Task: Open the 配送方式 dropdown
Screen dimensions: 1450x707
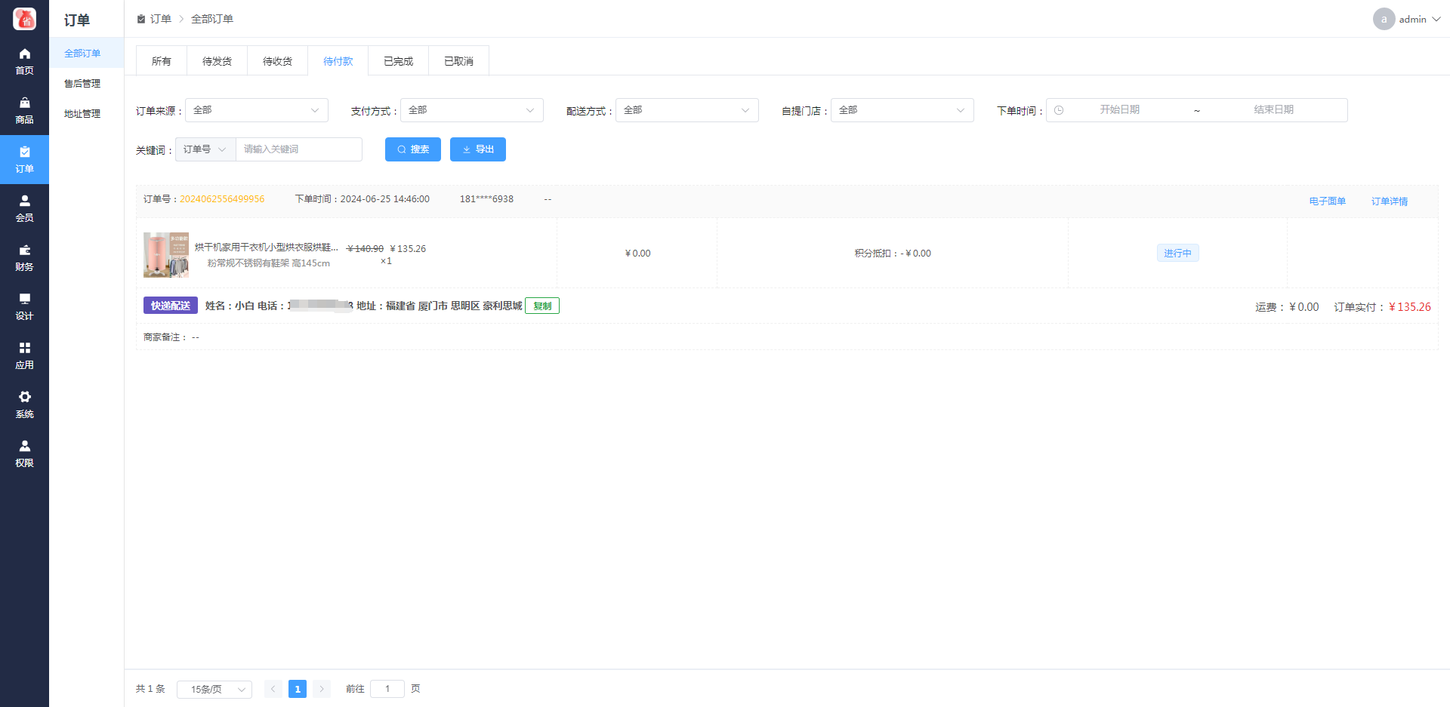Action: (686, 110)
